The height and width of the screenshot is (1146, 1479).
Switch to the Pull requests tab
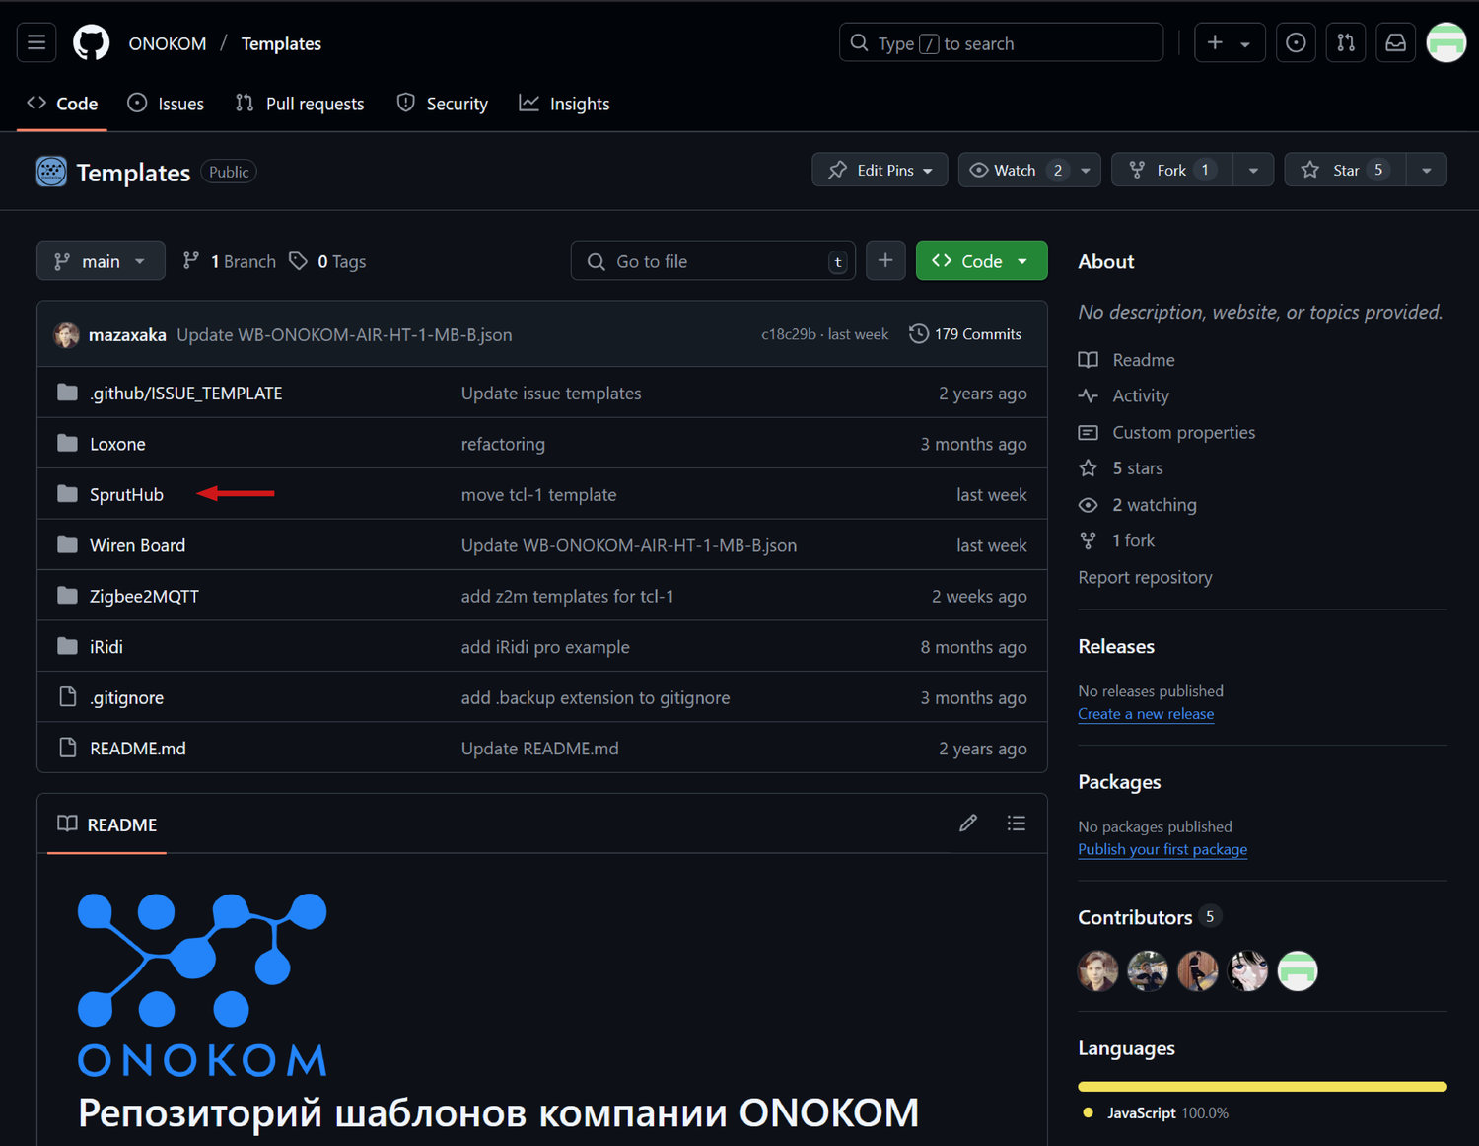300,104
